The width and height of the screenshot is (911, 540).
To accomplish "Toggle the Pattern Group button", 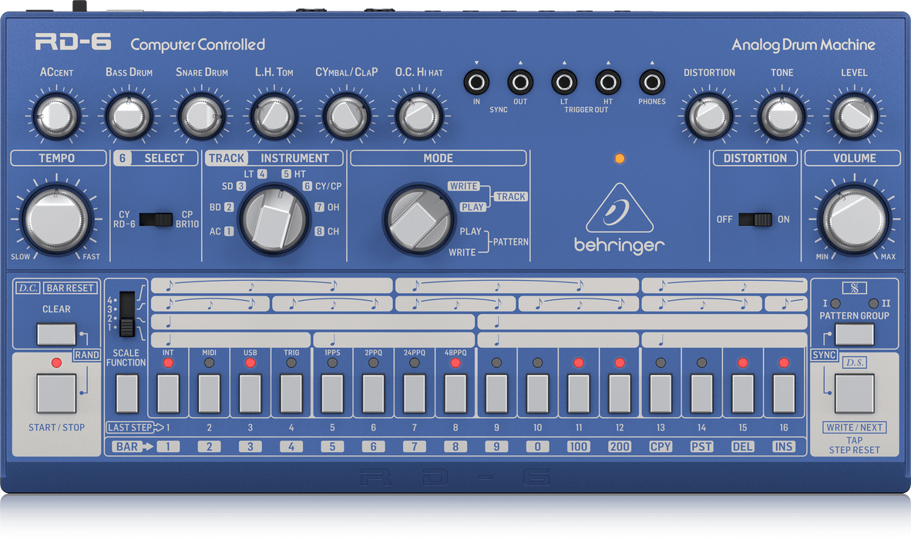I will click(x=855, y=334).
